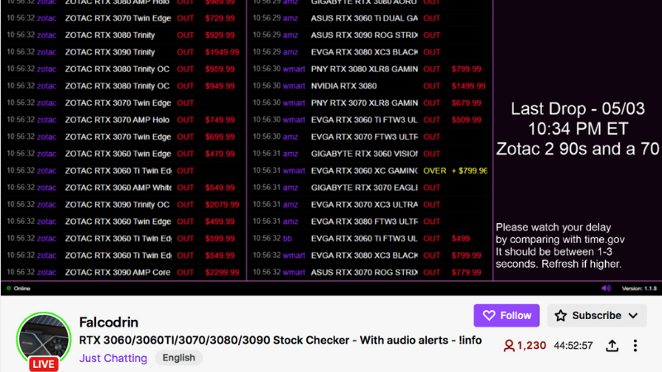Open the Subscribe dropdown arrow
The width and height of the screenshot is (662, 372).
[x=634, y=316]
